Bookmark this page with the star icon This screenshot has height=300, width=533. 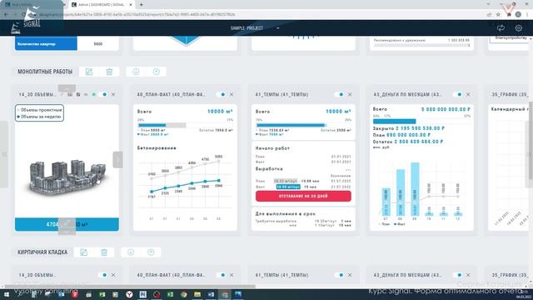click(498, 15)
